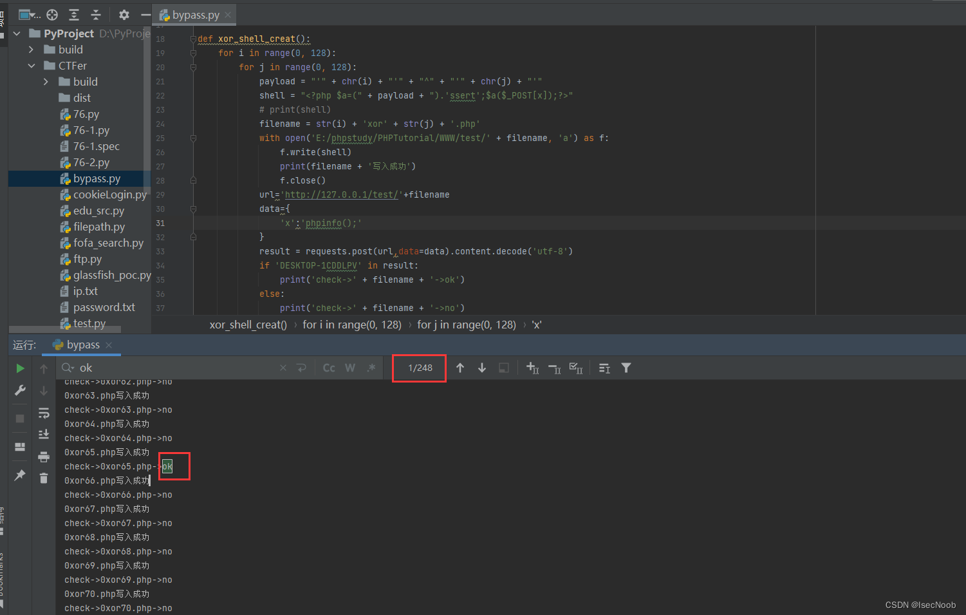Fold the 'with open' block at line 25
Image resolution: width=966 pixels, height=615 pixels.
pyautogui.click(x=193, y=138)
